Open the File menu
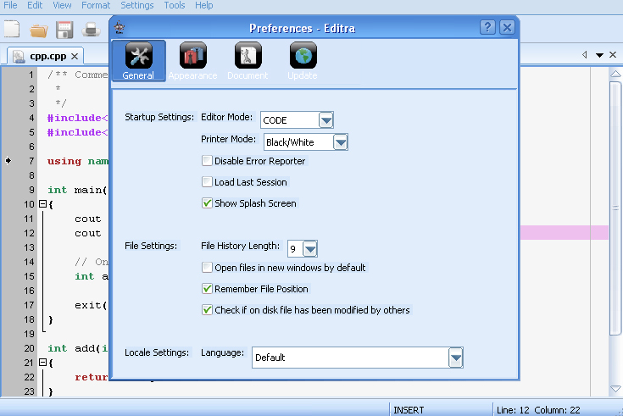Viewport: 623px width, 416px height. (10, 5)
